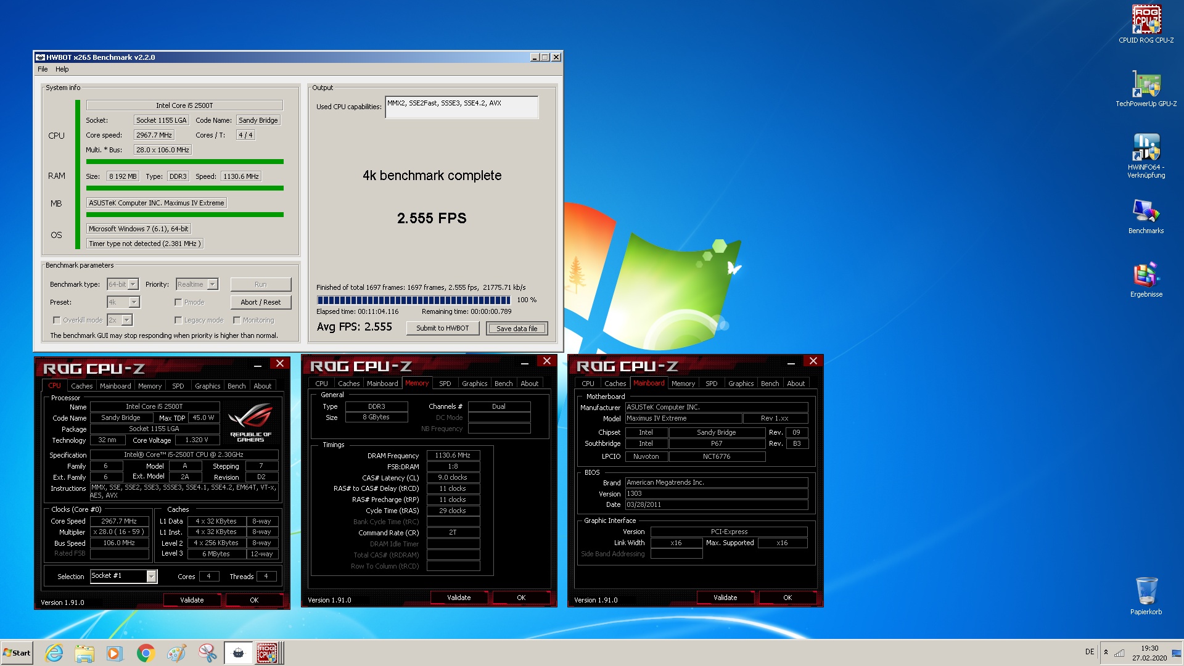Click the BIOS Version 1303 field
Image resolution: width=1184 pixels, height=666 pixels.
(717, 494)
